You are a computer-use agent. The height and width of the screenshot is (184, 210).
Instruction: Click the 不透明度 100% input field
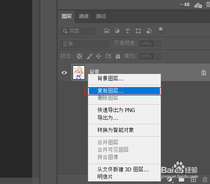(x=147, y=44)
